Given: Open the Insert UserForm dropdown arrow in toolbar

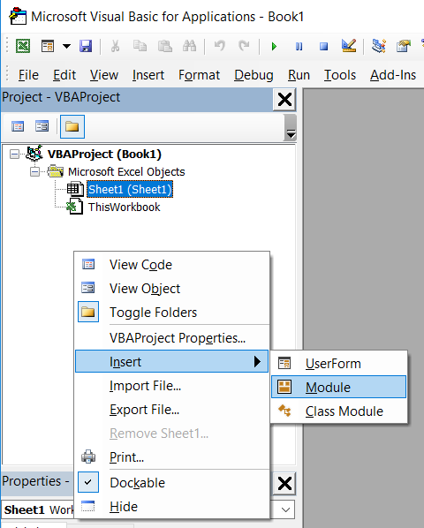Looking at the screenshot, I should tap(66, 46).
